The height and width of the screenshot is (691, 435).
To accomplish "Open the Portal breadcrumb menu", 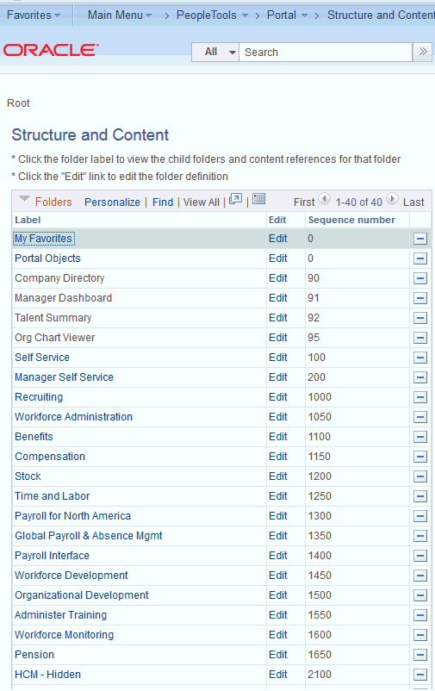I will coord(288,15).
